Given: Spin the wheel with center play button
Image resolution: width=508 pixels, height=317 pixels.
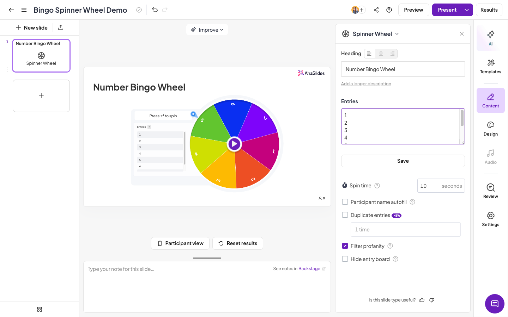Looking at the screenshot, I should (234, 144).
